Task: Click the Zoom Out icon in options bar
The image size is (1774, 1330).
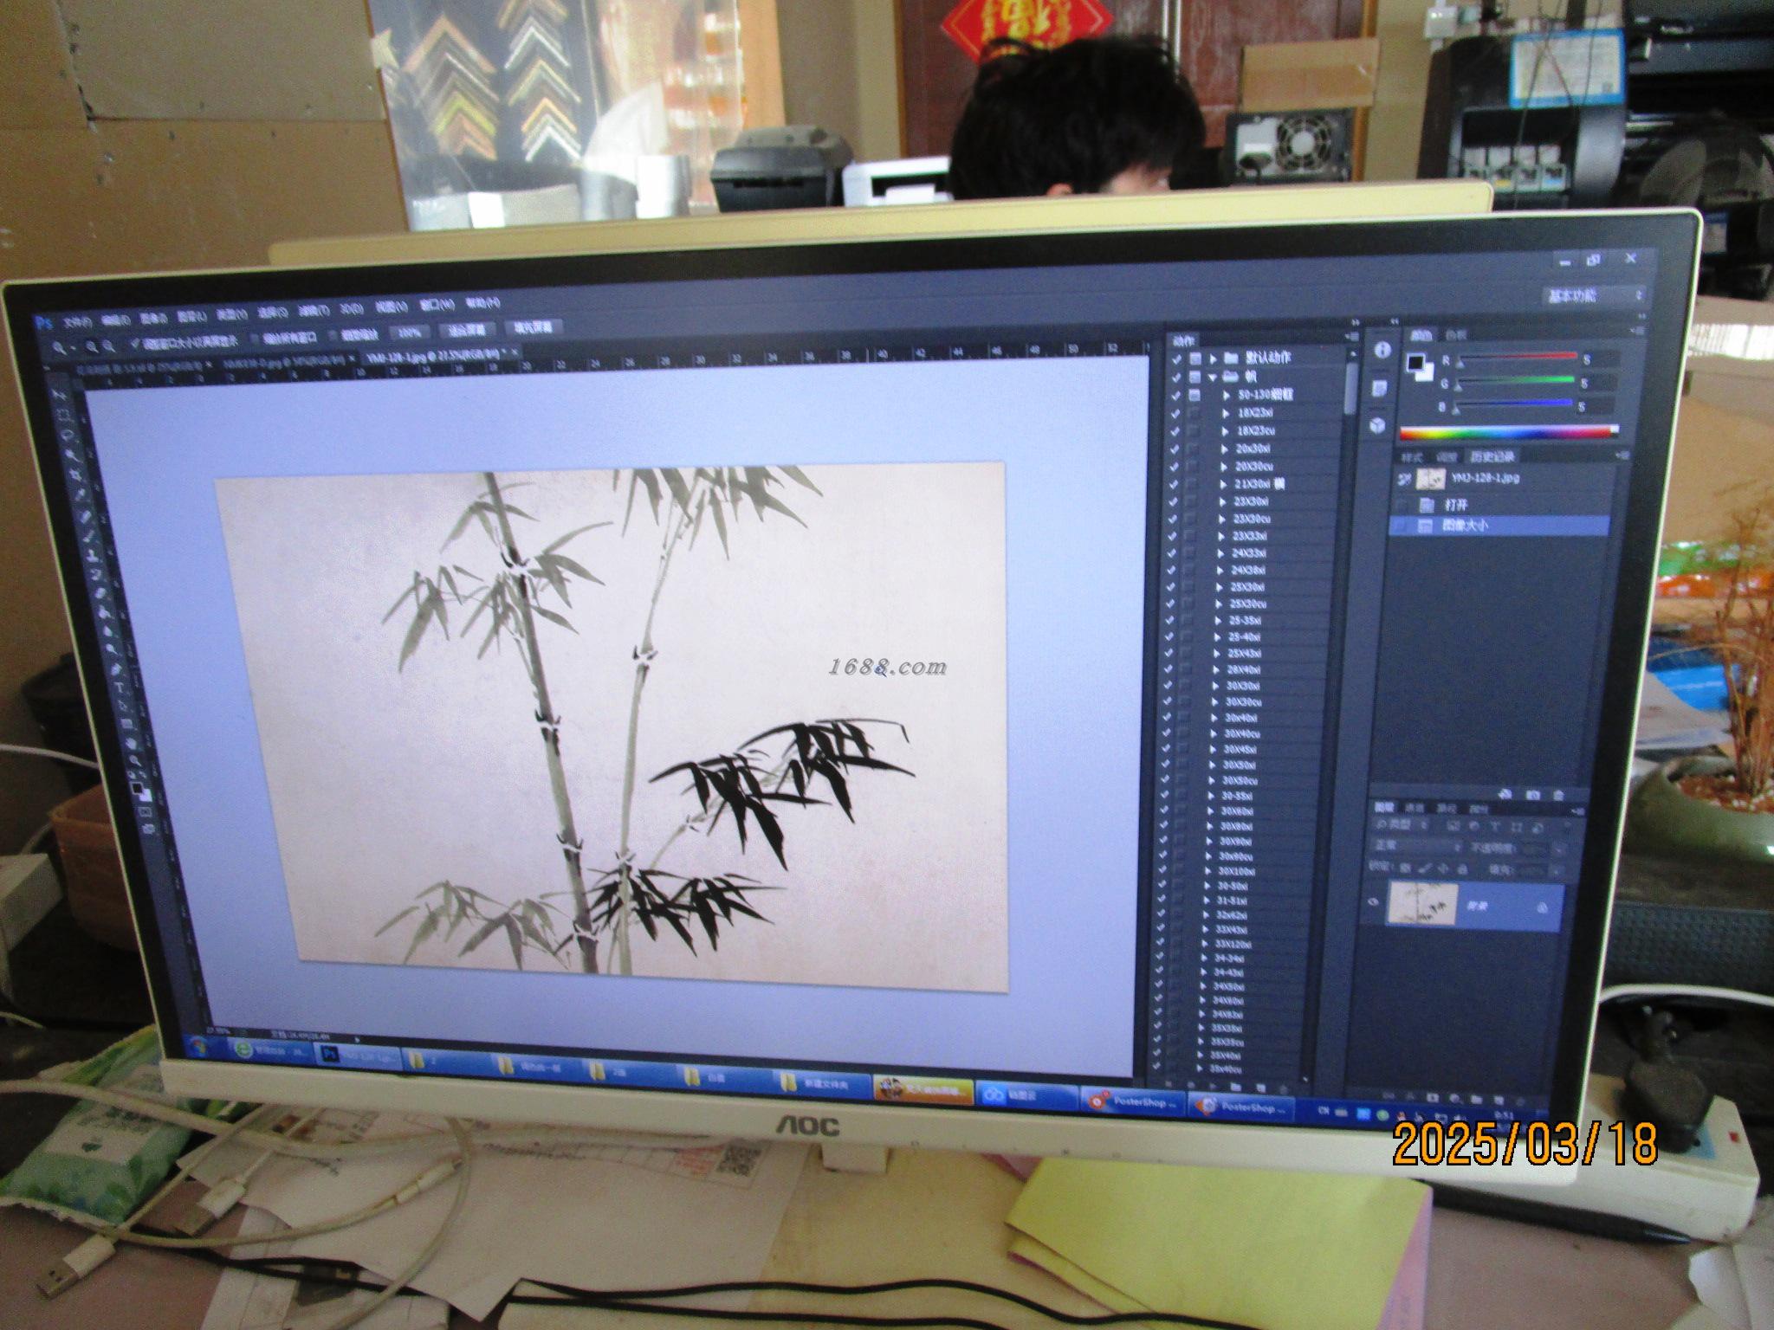Action: (x=109, y=346)
